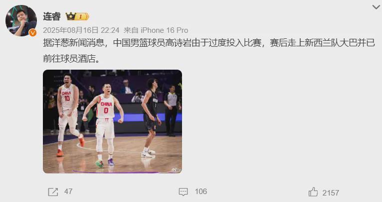Viewport: 382px width, 202px height.
Task: Like the post with thumbs-up icon
Action: coord(313,192)
